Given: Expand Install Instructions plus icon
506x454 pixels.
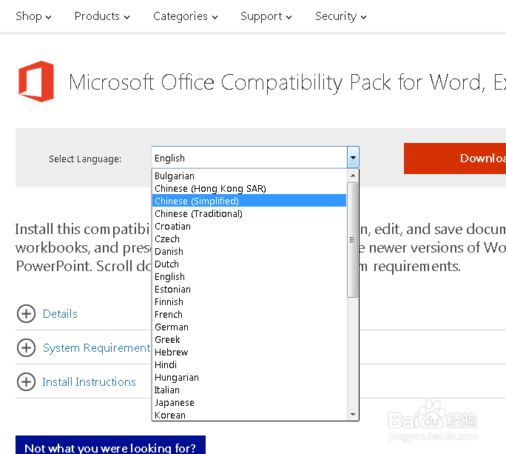Looking at the screenshot, I should coord(26,382).
